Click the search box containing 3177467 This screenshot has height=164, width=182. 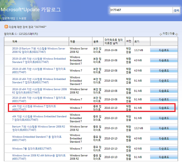(141, 10)
